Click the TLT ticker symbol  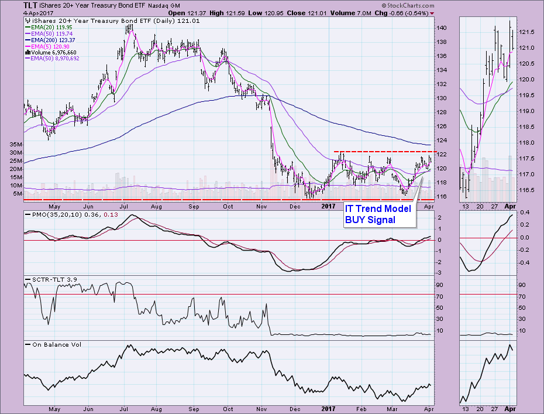(x=31, y=5)
